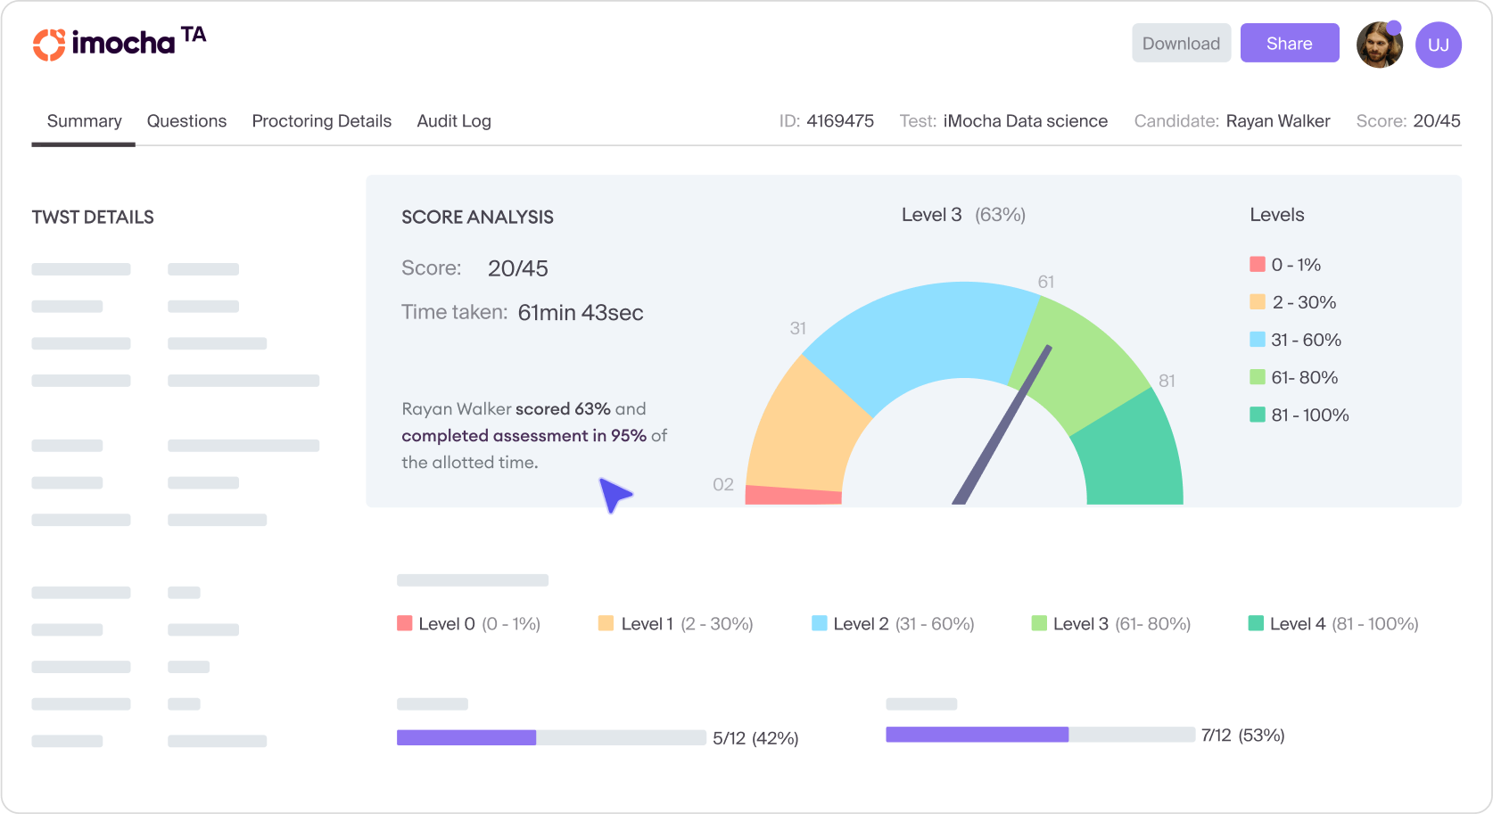Switch to the Questions tab
Viewport: 1493px width, 814px height.
point(186,121)
